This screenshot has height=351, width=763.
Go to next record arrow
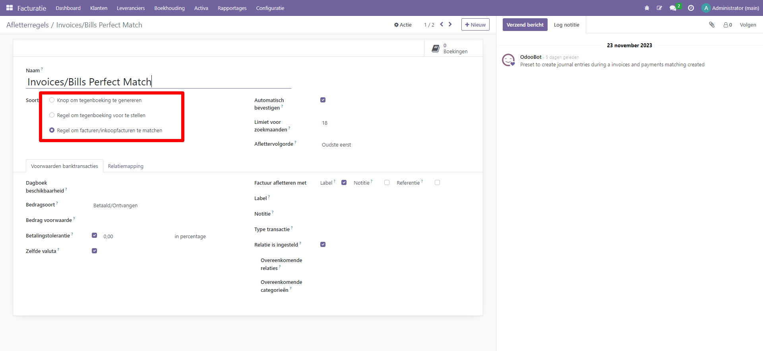[450, 24]
